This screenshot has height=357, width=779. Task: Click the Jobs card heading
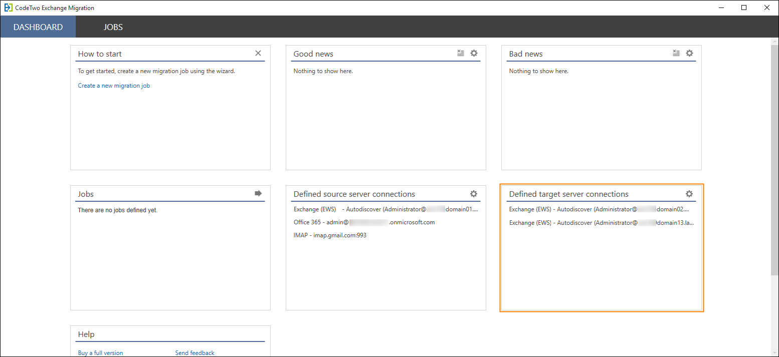tap(86, 194)
